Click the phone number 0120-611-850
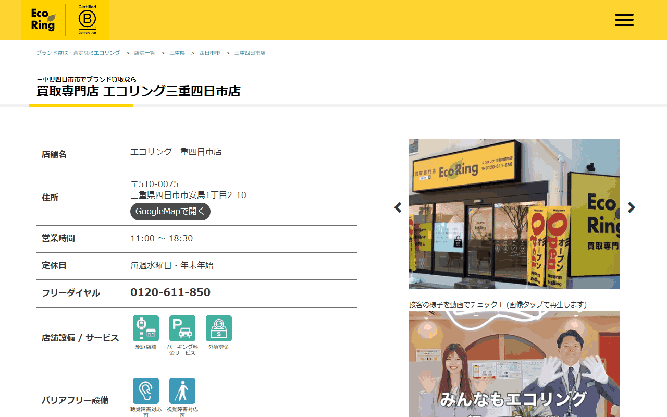 170,292
